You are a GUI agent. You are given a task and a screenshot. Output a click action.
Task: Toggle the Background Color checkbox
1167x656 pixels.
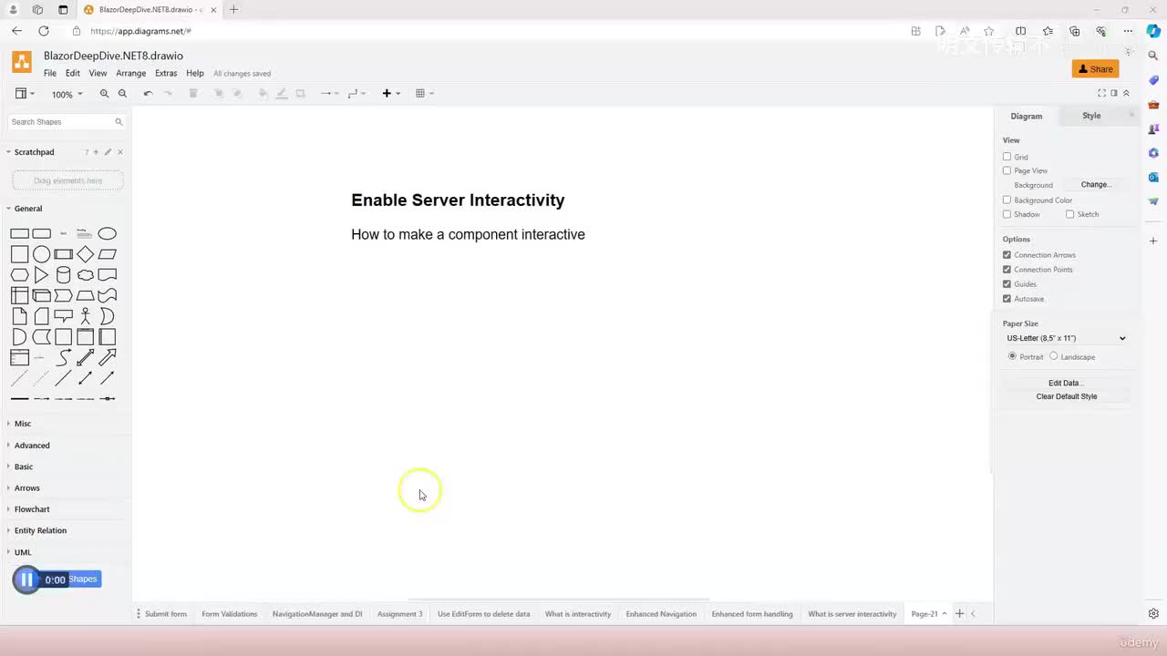[1007, 200]
